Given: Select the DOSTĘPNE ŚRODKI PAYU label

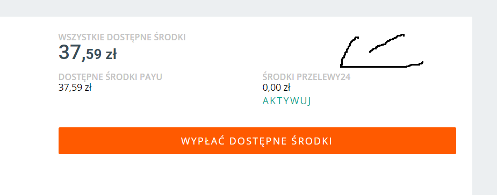Looking at the screenshot, I should click(x=110, y=77).
